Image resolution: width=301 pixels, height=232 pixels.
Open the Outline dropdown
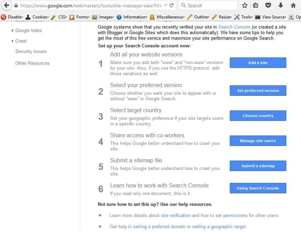(x=202, y=17)
